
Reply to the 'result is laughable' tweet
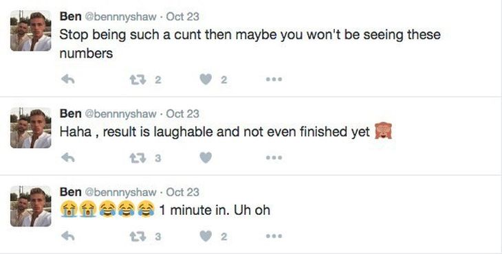68,157
